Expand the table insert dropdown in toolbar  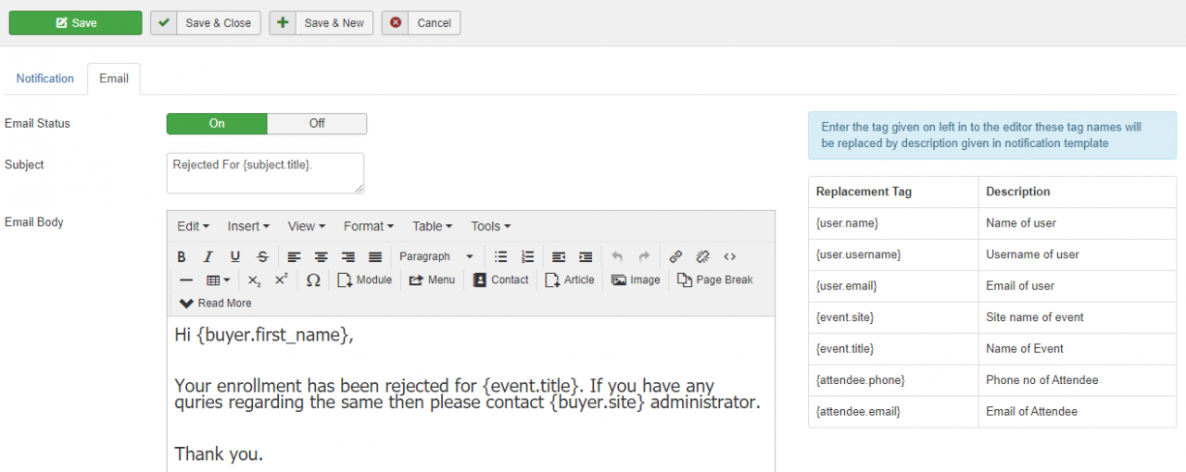(x=218, y=279)
